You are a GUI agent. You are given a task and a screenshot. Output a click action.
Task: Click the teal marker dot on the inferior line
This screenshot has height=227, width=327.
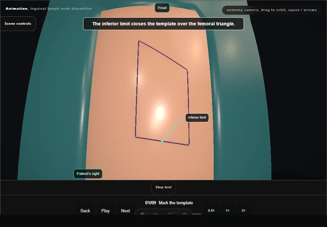click(x=162, y=141)
